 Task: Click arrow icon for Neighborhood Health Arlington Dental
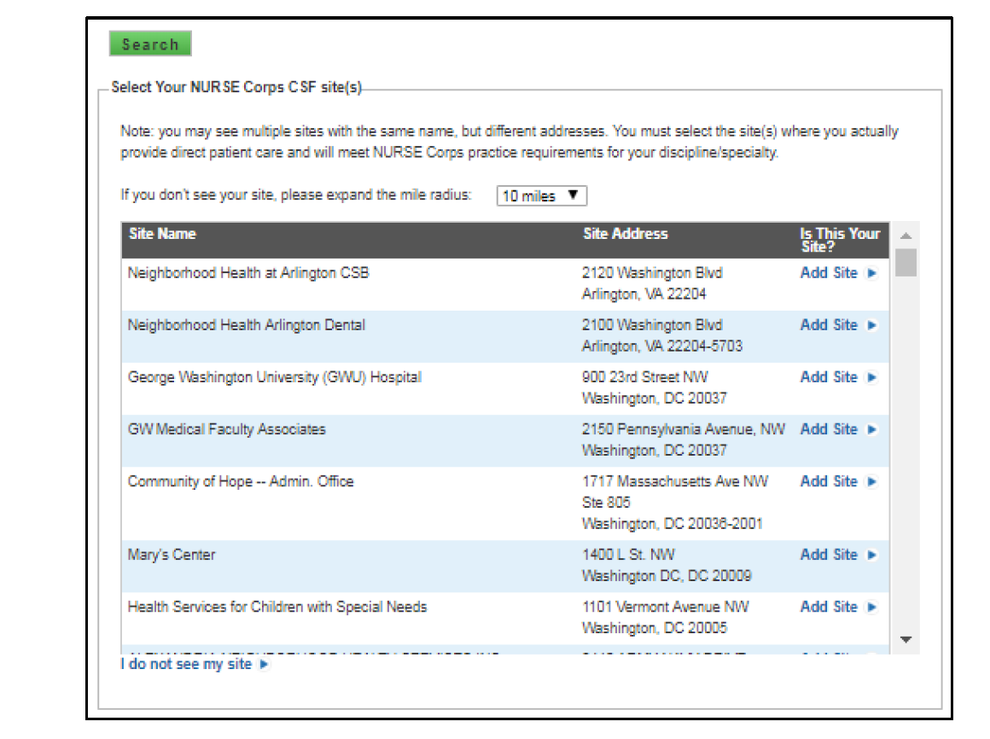[x=871, y=326]
